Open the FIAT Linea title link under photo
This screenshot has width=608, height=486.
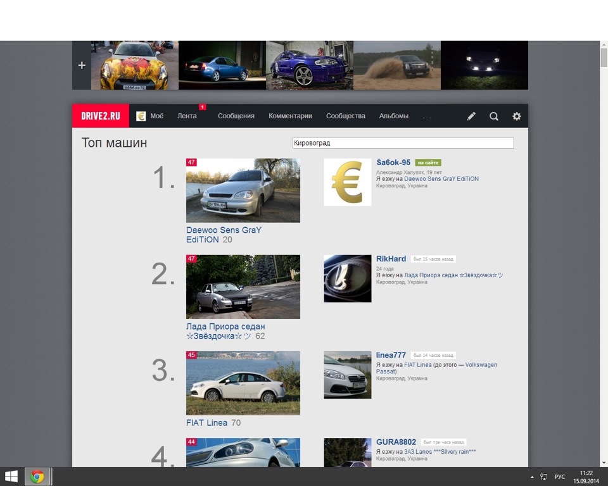206,423
